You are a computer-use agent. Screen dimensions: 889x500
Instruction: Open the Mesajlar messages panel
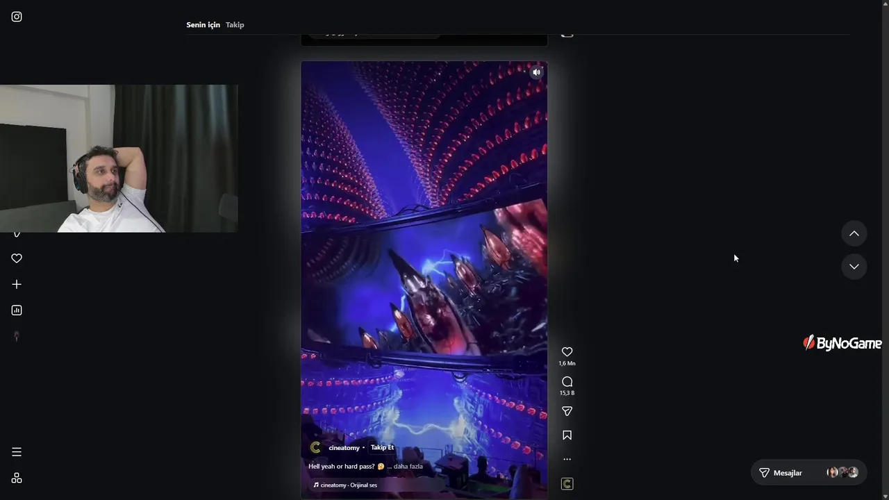[809, 473]
